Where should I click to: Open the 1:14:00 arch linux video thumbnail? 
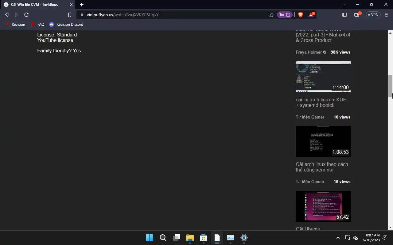pos(323,77)
